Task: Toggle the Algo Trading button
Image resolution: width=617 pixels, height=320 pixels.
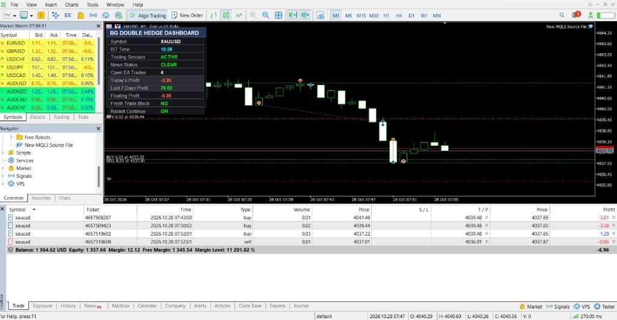Action: click(x=148, y=15)
